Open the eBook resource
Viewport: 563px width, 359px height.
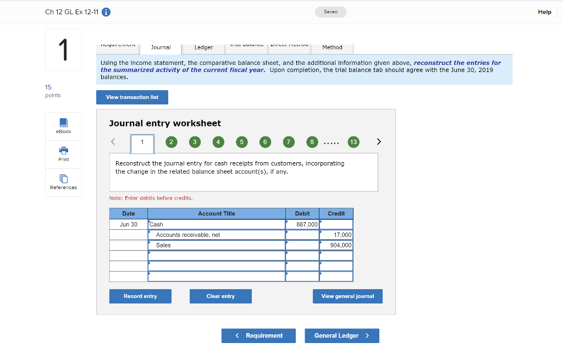[x=64, y=126]
